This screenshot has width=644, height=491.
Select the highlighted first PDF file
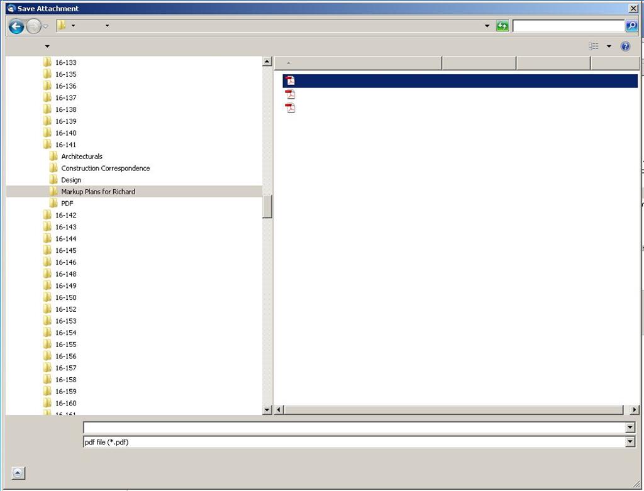[x=460, y=81]
